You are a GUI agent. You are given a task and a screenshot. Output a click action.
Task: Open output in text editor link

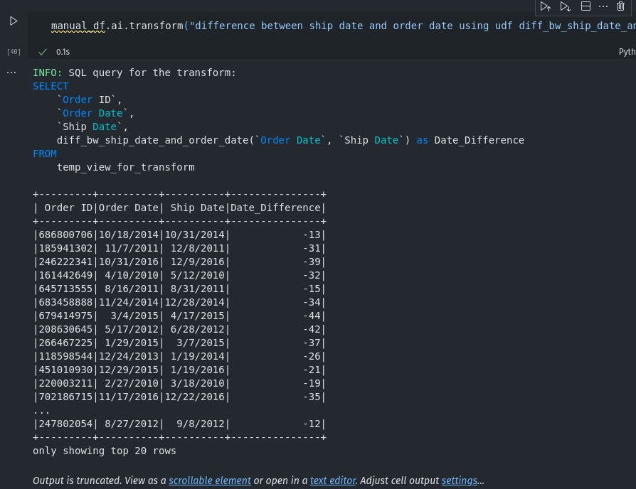tap(333, 480)
